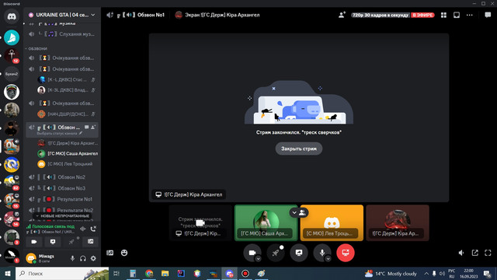Select [С МЮ] Лев Троць participant tile
Viewport: 497px width, 280px height.
pyautogui.click(x=332, y=223)
